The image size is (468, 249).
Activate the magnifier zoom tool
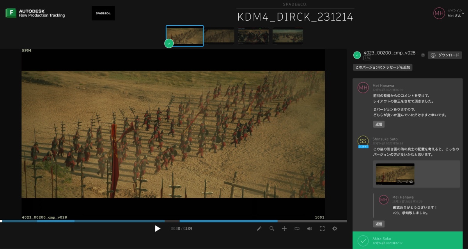click(x=272, y=229)
